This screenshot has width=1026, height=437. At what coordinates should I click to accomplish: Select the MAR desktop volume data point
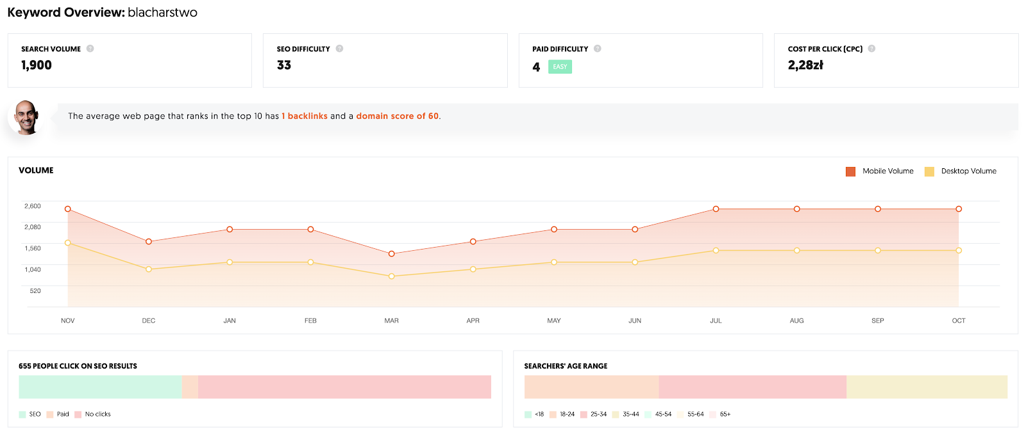point(392,276)
